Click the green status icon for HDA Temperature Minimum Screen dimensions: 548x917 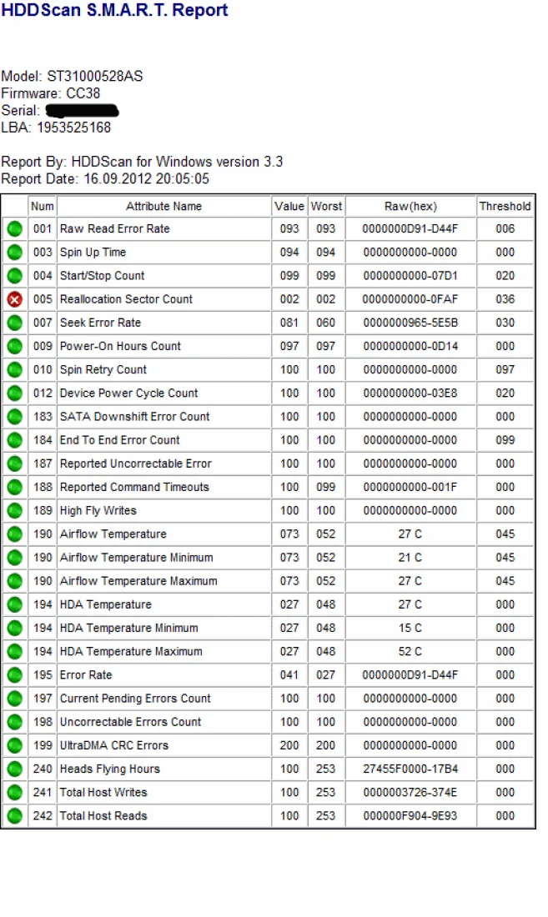15,628
